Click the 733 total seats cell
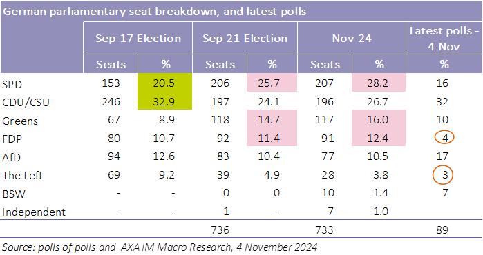This screenshot has width=483, height=255. click(324, 229)
